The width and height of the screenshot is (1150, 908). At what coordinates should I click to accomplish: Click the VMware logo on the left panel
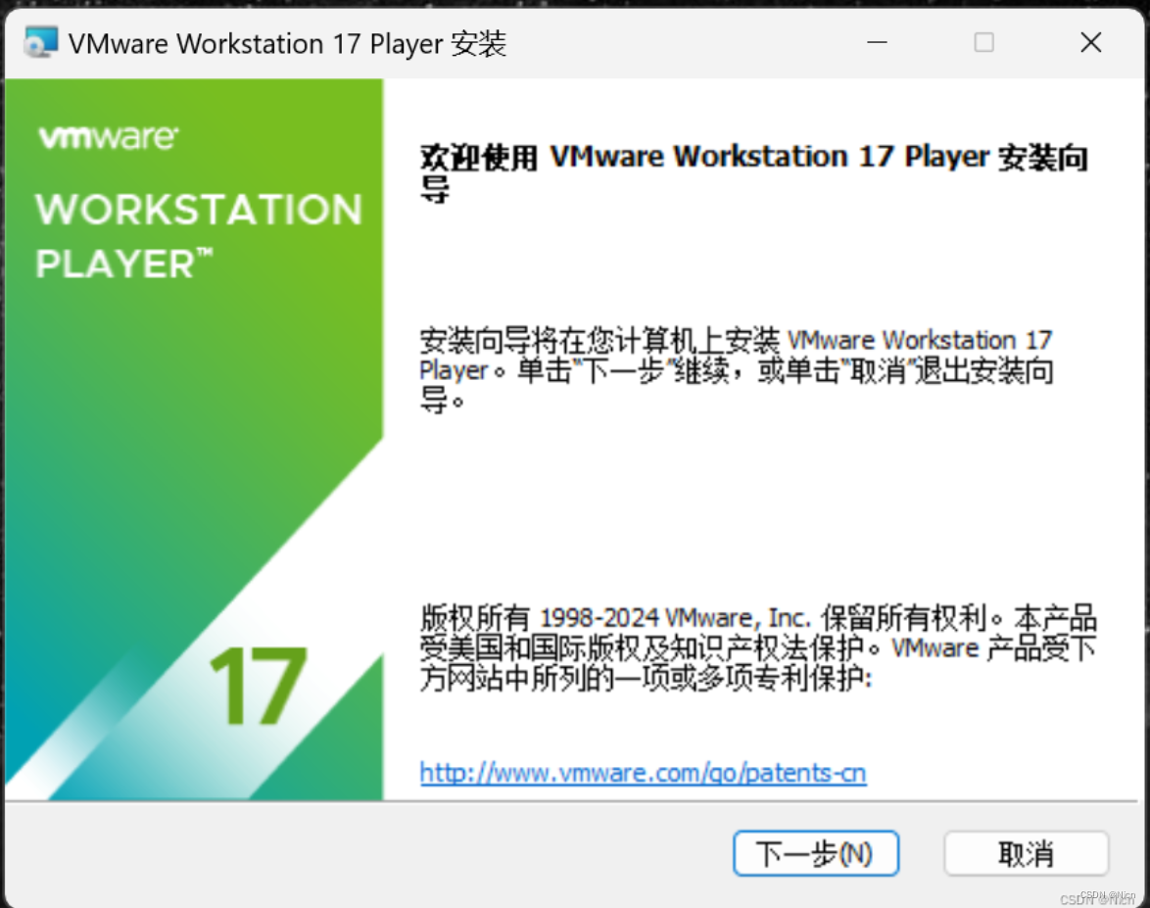108,137
